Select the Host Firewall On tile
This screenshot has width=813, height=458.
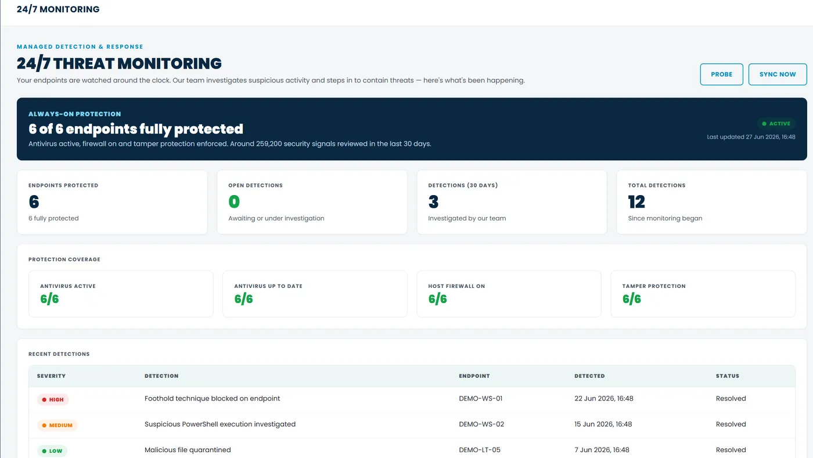click(x=509, y=294)
